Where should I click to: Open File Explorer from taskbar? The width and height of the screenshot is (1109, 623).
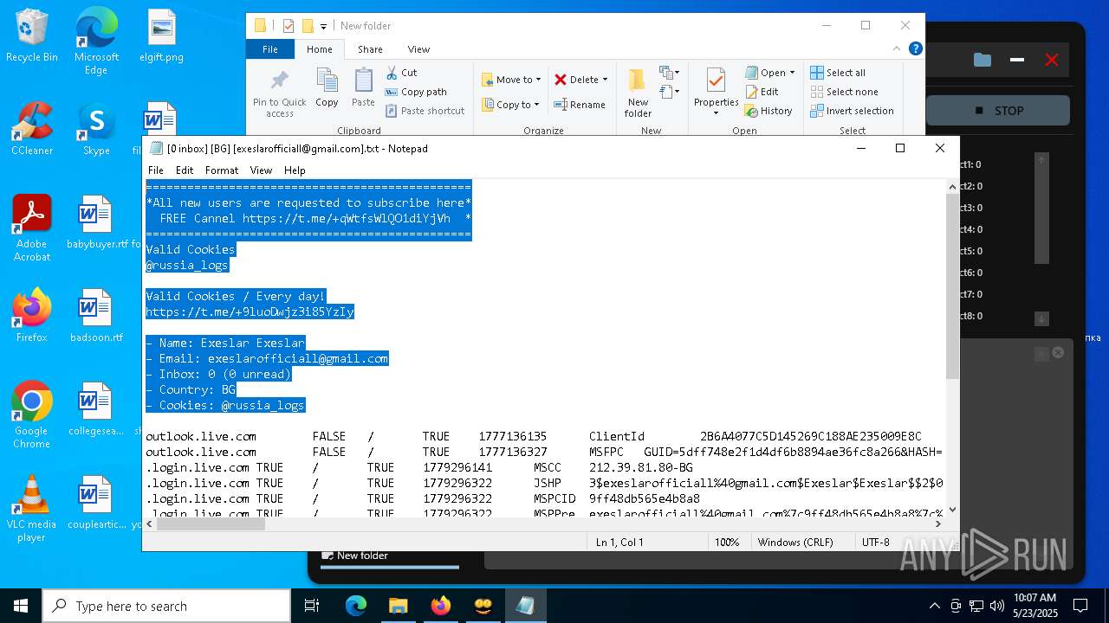point(398,606)
